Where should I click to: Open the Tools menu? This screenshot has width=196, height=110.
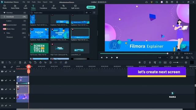(34, 2)
